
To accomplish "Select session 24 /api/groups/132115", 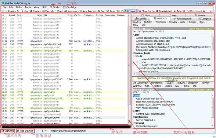I will [x=63, y=79].
